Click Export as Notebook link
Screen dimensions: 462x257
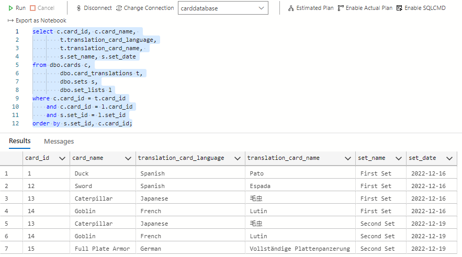(x=41, y=20)
